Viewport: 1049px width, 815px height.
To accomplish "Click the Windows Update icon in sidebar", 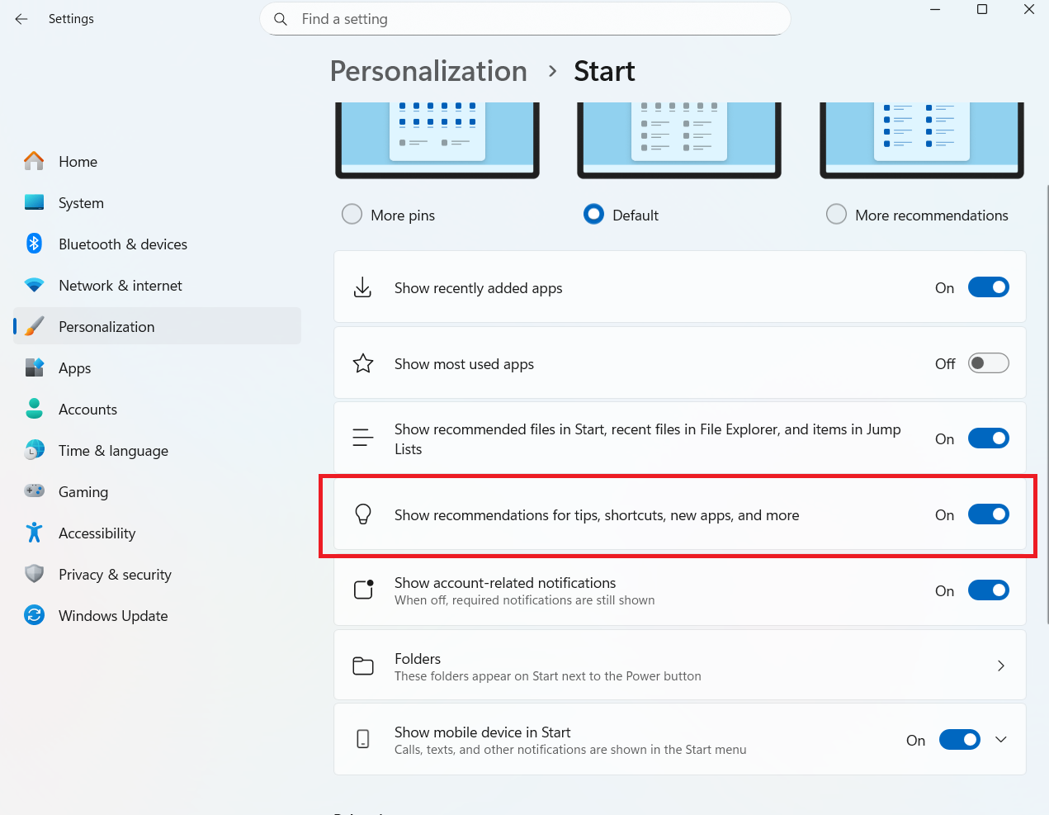I will coord(34,615).
